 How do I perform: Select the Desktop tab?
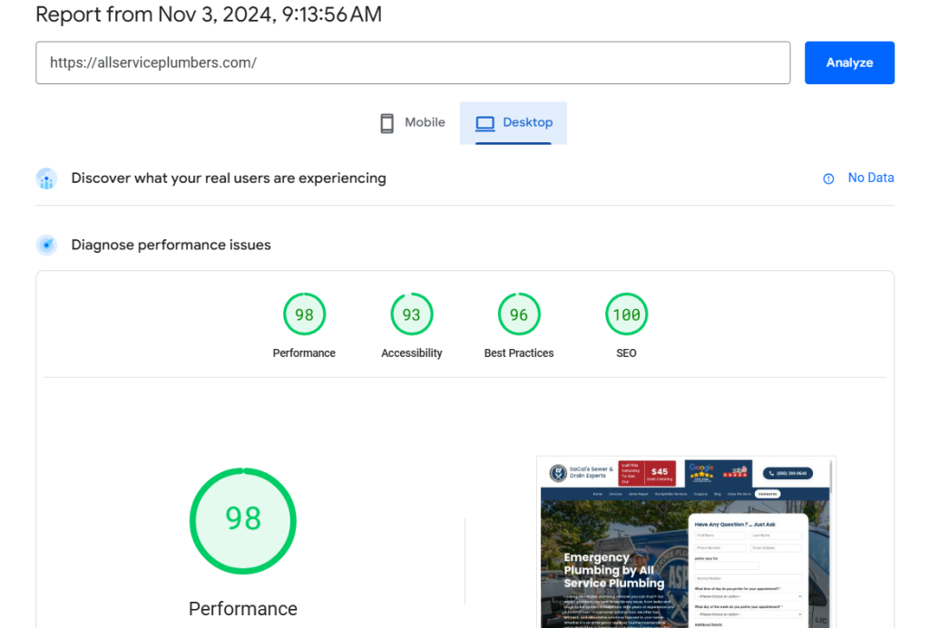click(x=513, y=122)
